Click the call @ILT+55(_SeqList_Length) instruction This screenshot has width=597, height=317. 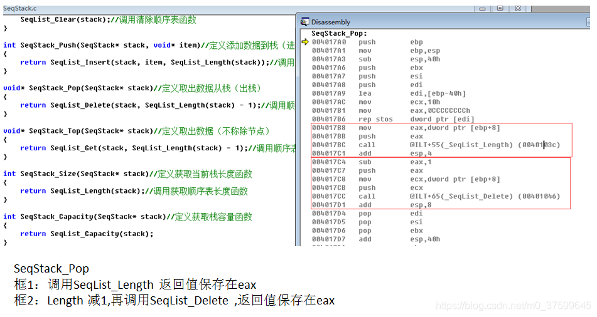tap(460, 145)
